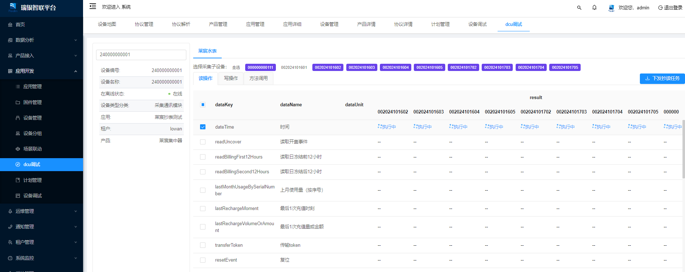
Task: Click the 应用管理 list icon
Action: 18,86
